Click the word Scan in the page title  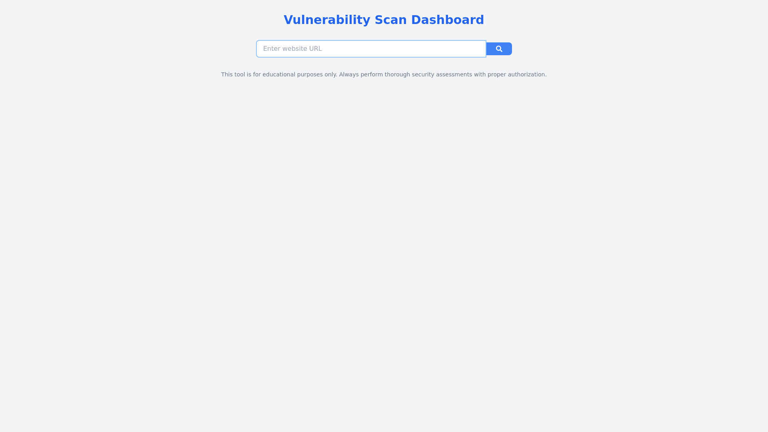[x=391, y=20]
